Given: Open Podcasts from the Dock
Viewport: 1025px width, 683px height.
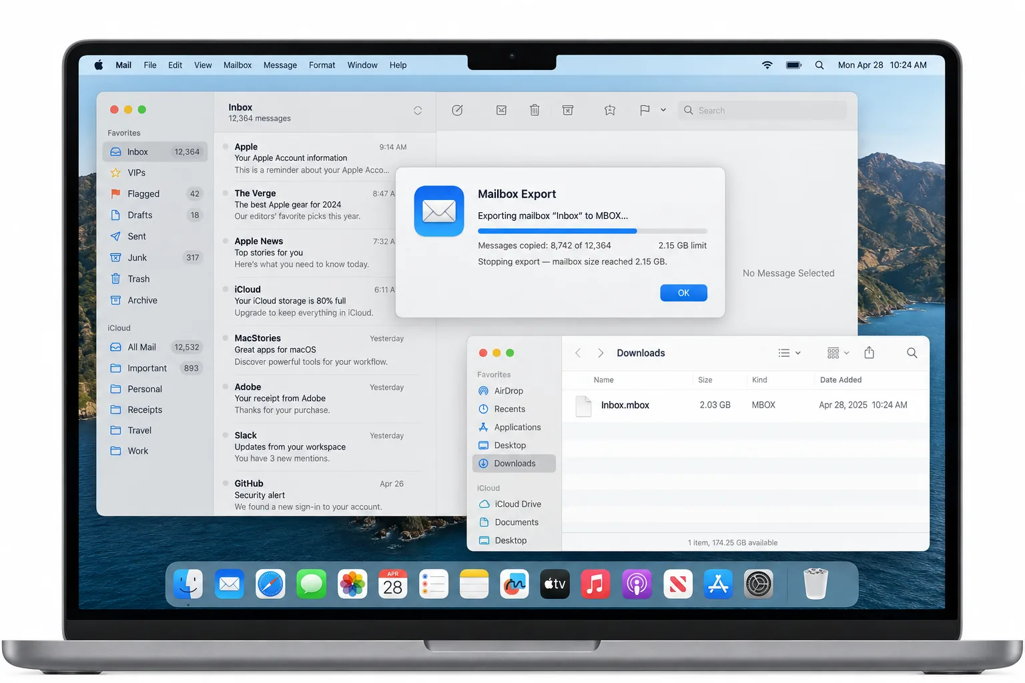Looking at the screenshot, I should (x=637, y=584).
